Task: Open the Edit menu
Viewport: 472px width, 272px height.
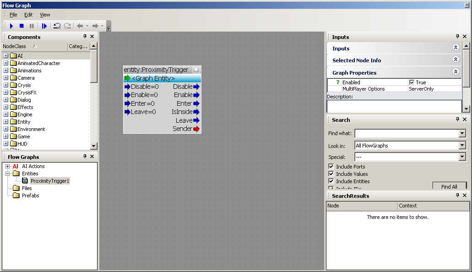Action: [x=28, y=15]
